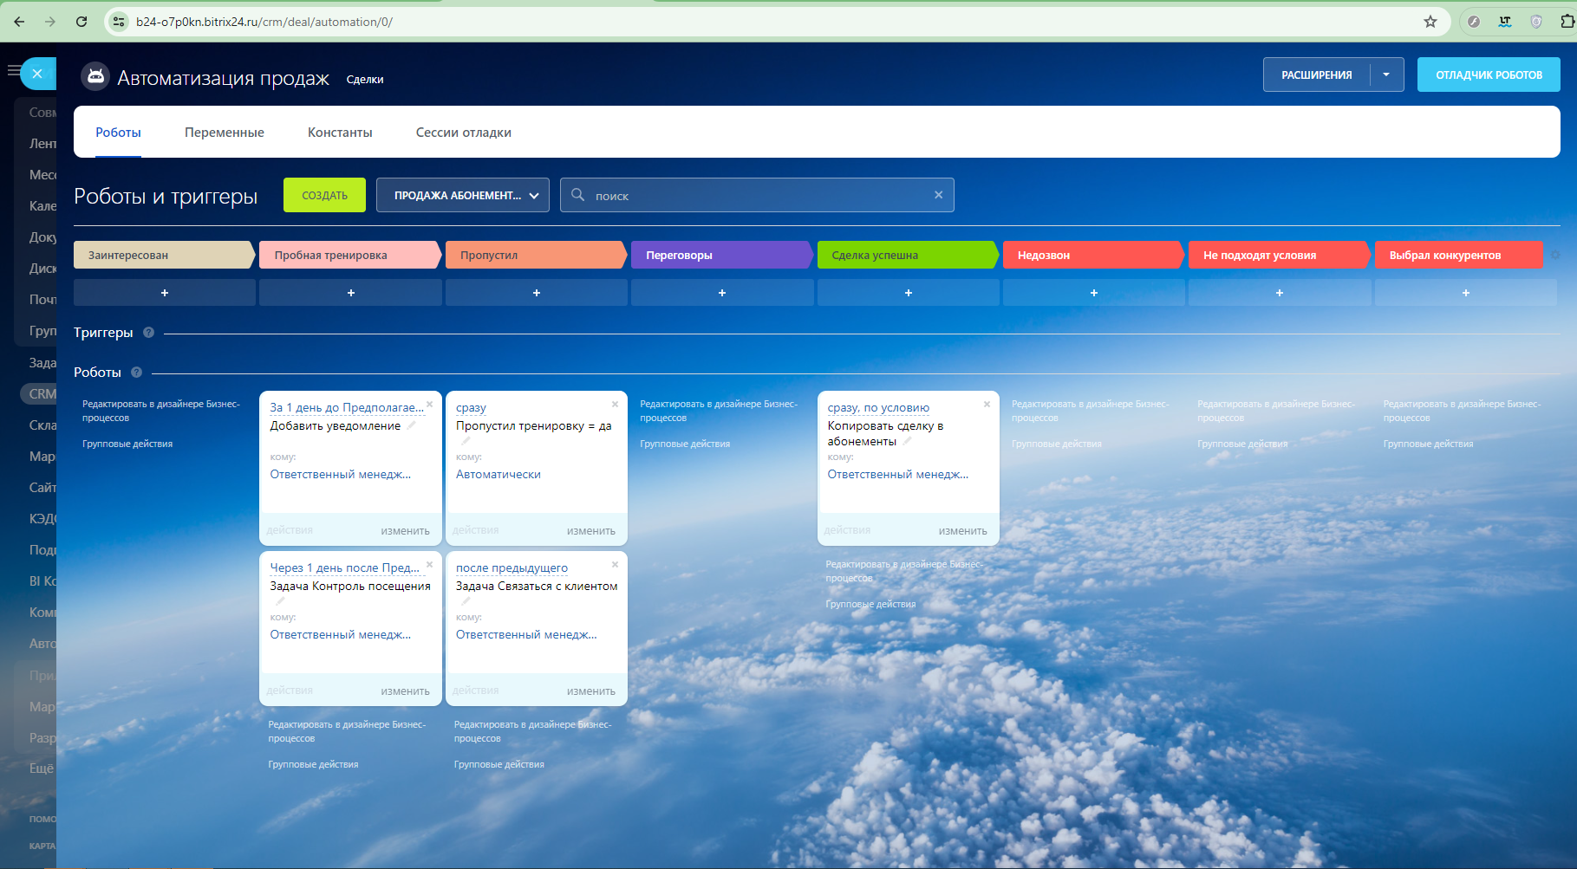The height and width of the screenshot is (869, 1577).
Task: Click into the поиск search field
Action: tap(754, 196)
